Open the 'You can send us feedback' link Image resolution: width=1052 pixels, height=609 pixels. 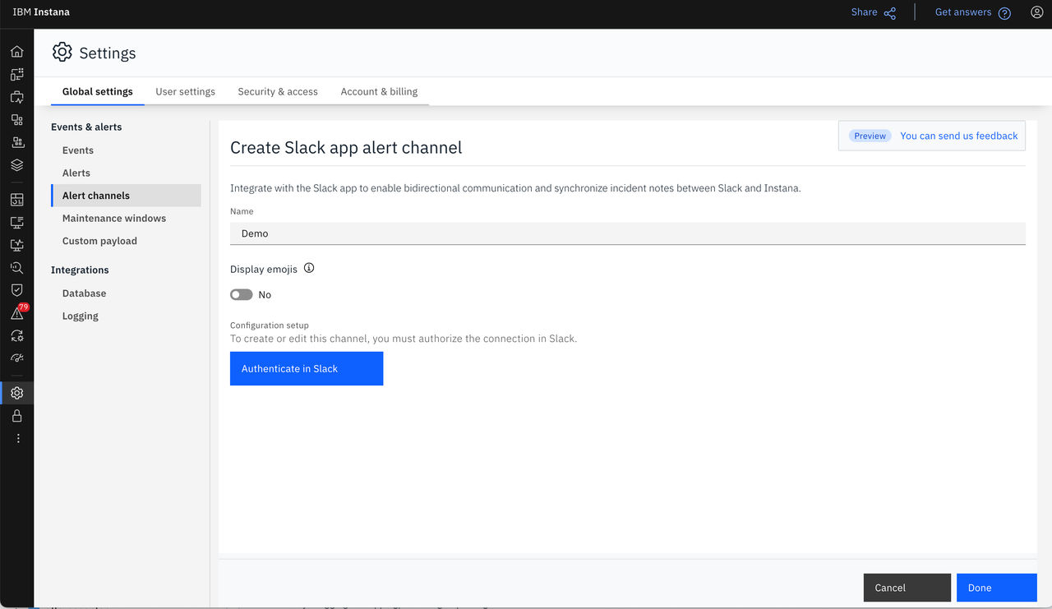959,136
